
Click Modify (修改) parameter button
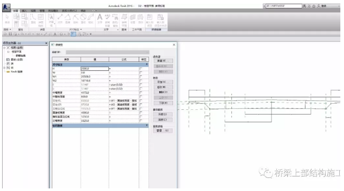tap(163, 87)
